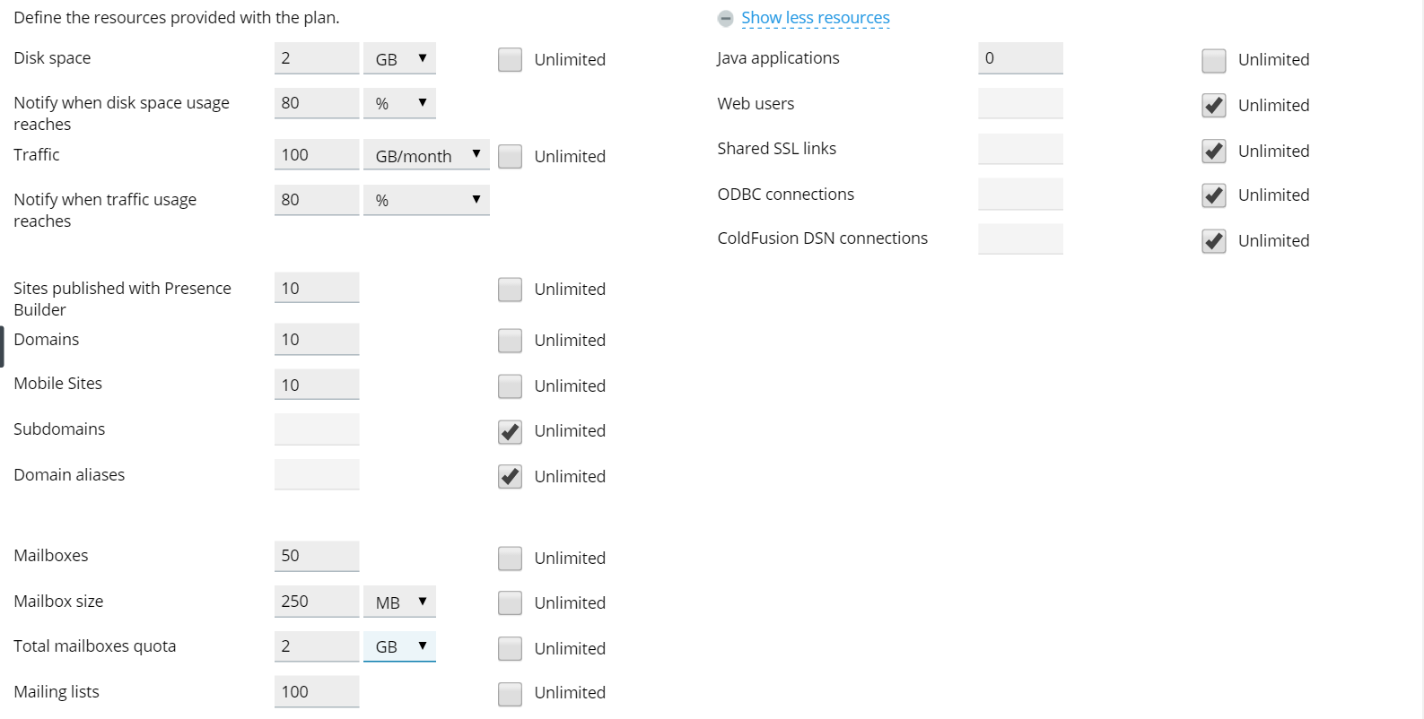
Task: Expand the Mailbox size MB dropdown
Action: (399, 602)
